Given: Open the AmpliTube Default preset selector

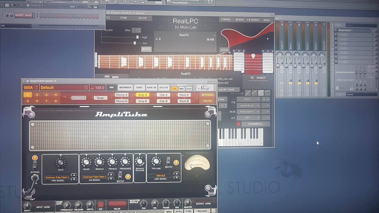Looking at the screenshot, I should pyautogui.click(x=64, y=88).
